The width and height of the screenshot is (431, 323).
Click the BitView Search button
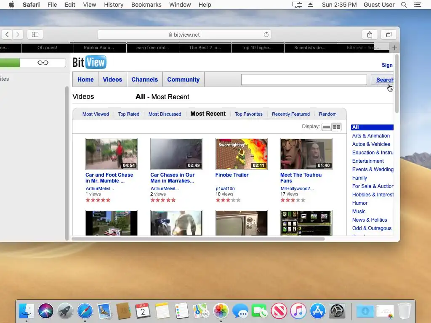coord(382,79)
